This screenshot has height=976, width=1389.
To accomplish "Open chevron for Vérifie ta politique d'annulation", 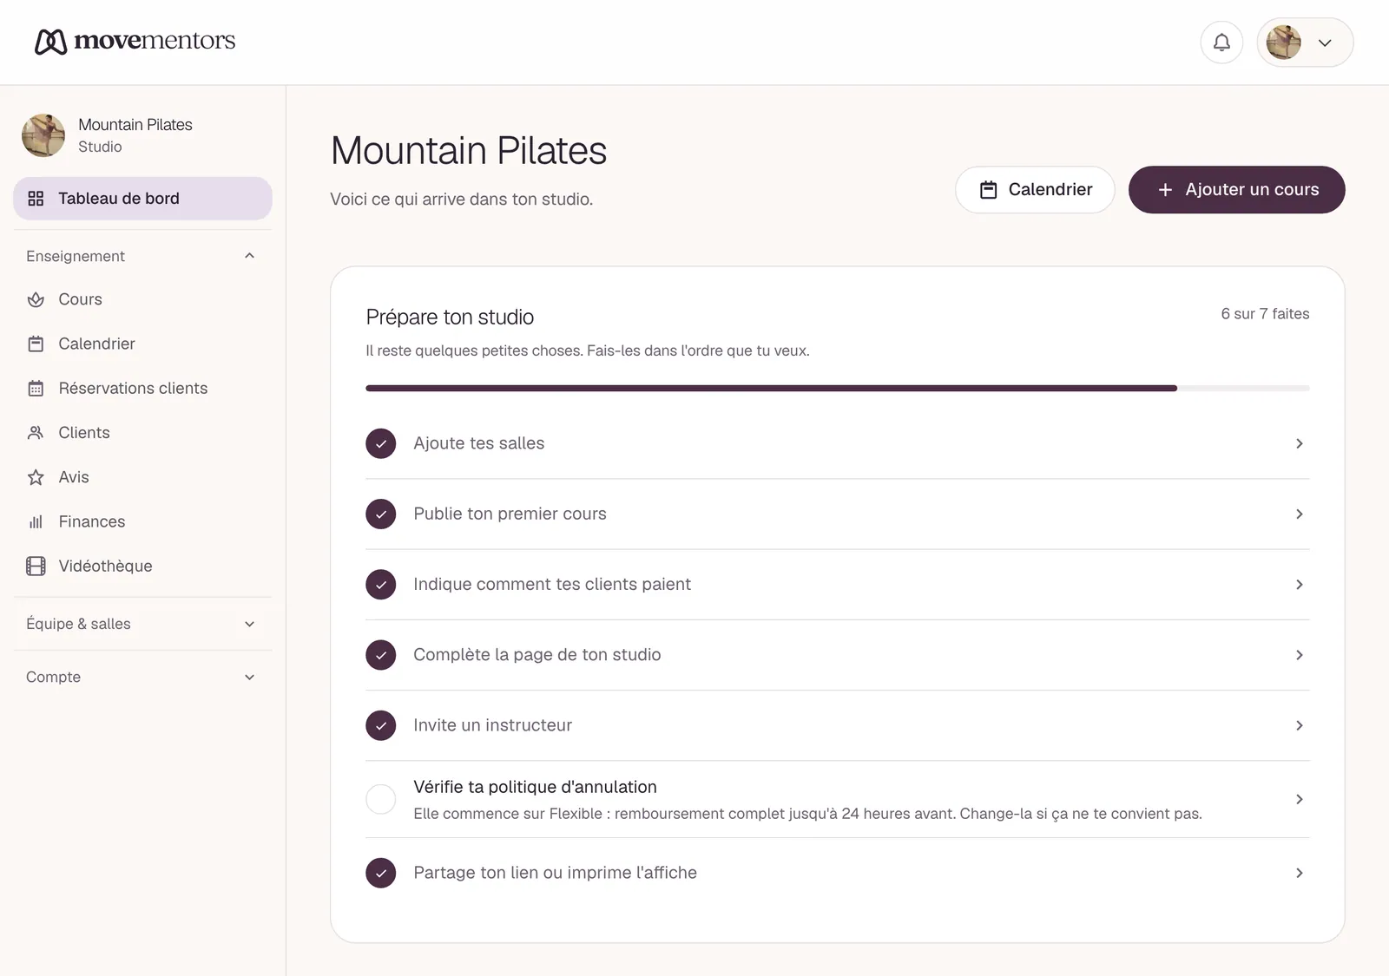I will (x=1300, y=799).
